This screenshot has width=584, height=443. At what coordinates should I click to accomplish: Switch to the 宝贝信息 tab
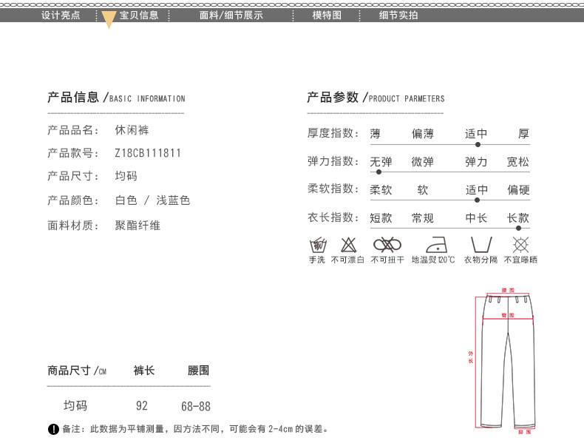(139, 15)
